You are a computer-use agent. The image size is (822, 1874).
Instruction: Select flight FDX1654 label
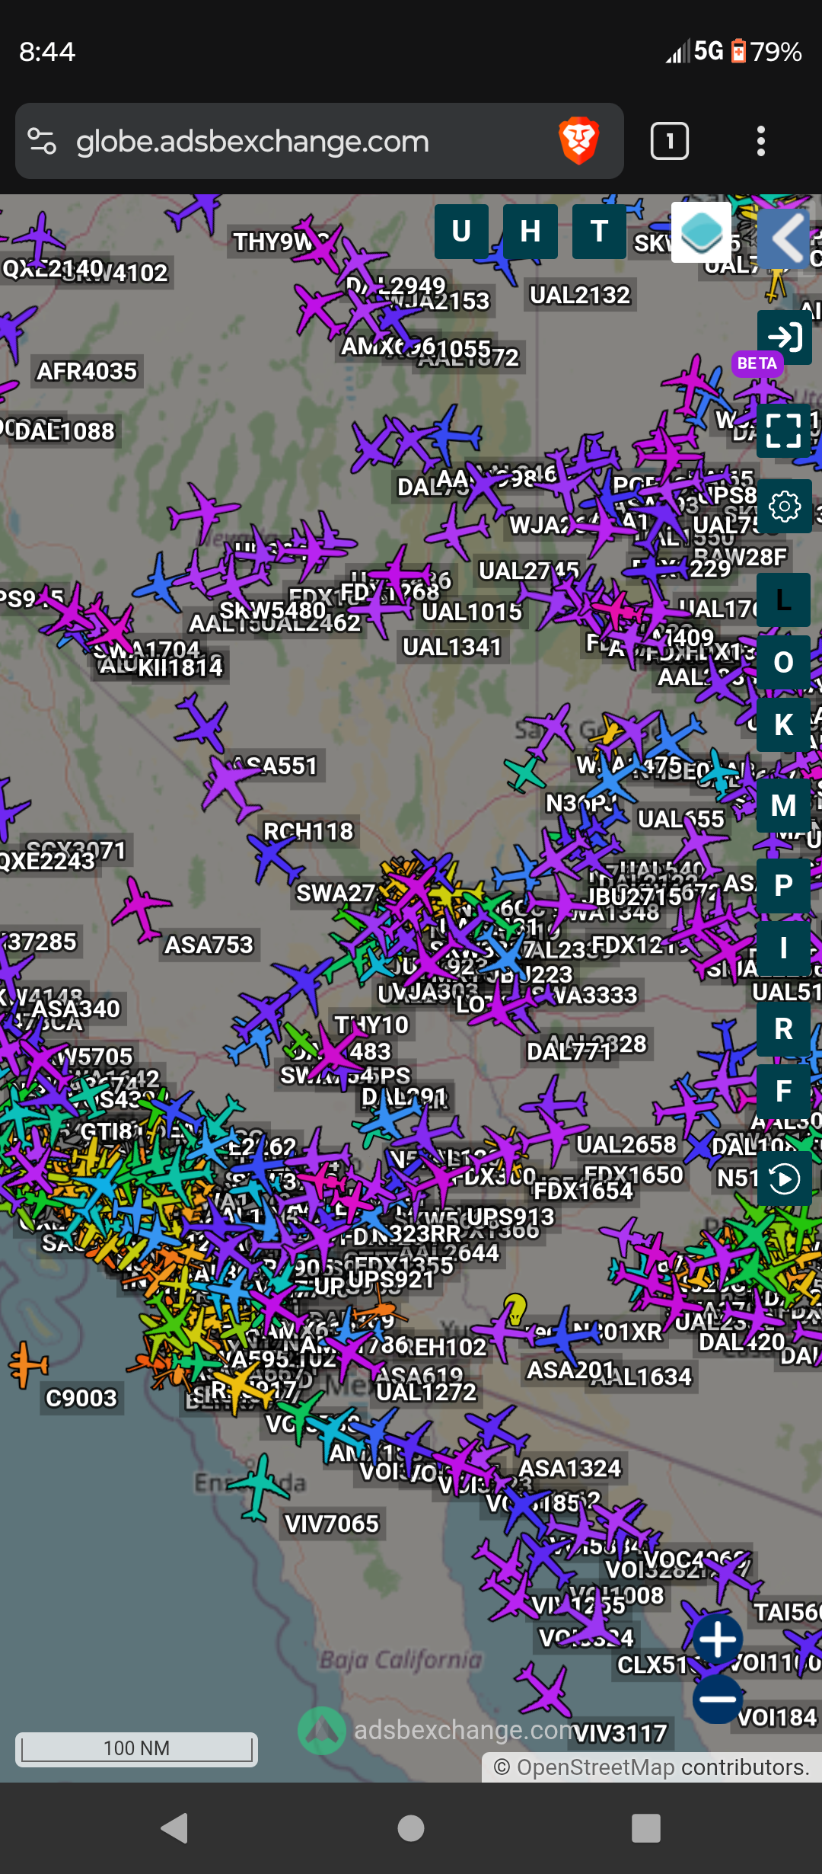click(x=583, y=1191)
